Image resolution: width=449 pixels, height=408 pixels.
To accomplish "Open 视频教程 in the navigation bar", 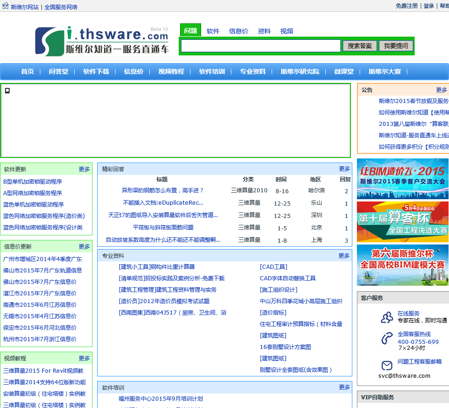I will (x=171, y=71).
